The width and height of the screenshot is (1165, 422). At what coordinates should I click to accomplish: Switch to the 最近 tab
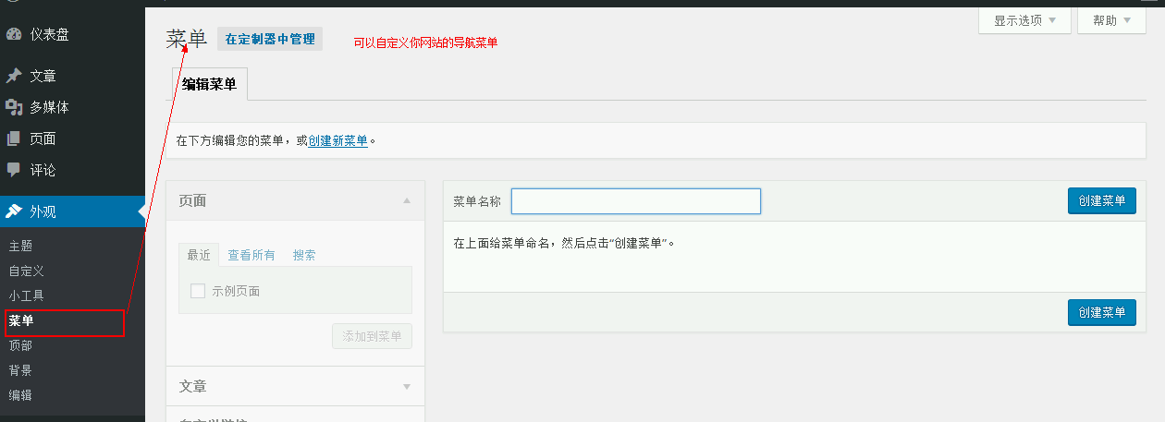[199, 255]
